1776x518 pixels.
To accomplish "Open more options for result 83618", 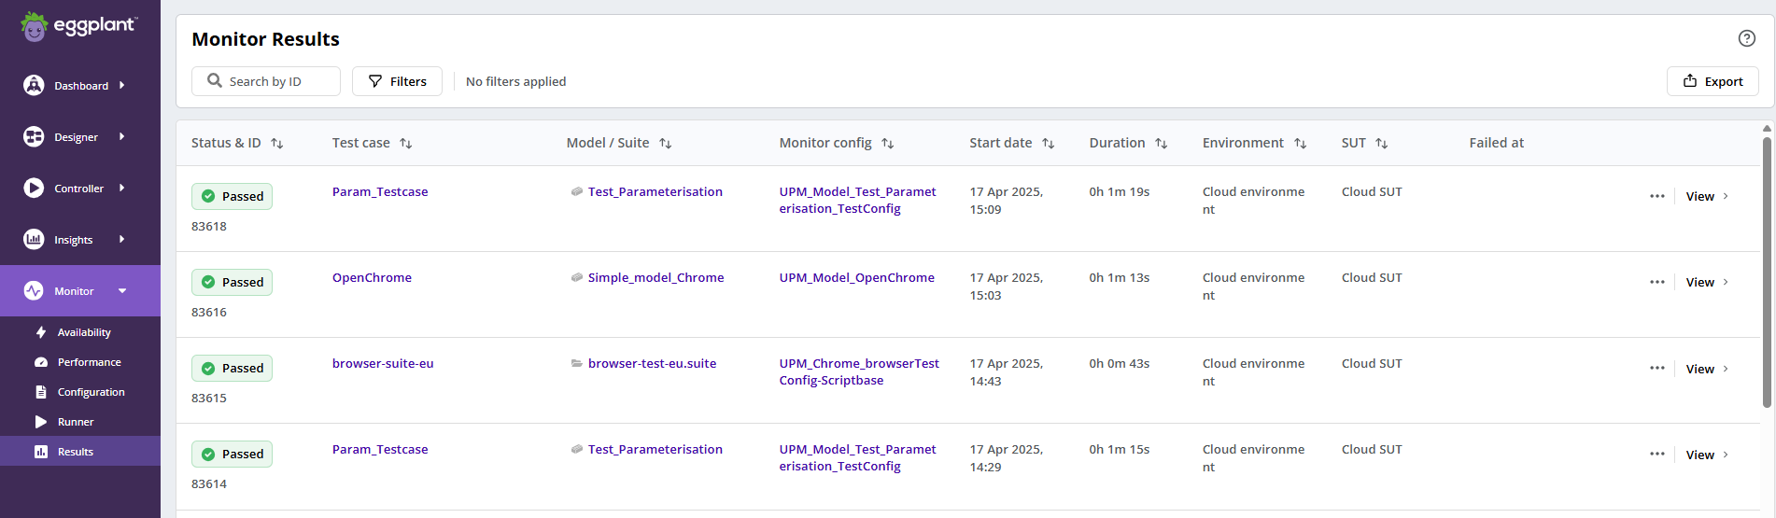I will point(1657,196).
